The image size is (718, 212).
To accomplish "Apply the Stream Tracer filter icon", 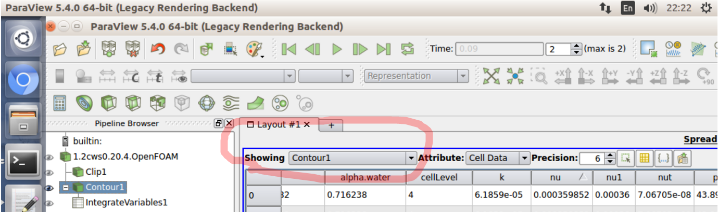I will tap(230, 103).
